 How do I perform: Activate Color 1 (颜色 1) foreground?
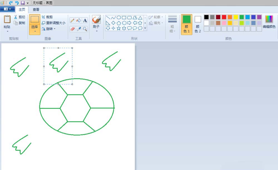pyautogui.click(x=187, y=24)
